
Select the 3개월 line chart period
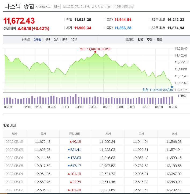[x=37, y=40]
